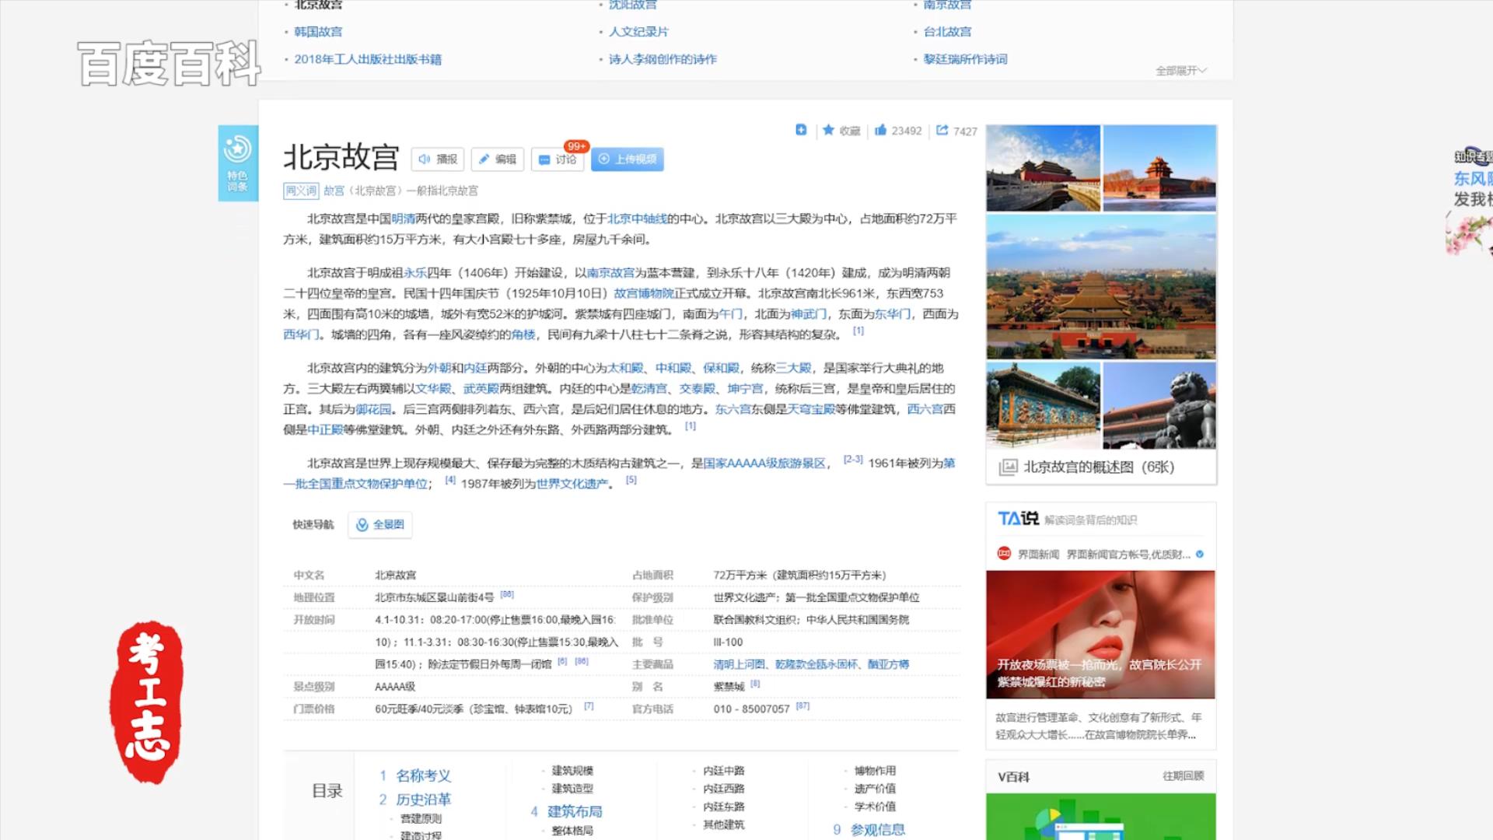
Task: Click the panorama icon inside 全景图 button
Action: click(362, 524)
